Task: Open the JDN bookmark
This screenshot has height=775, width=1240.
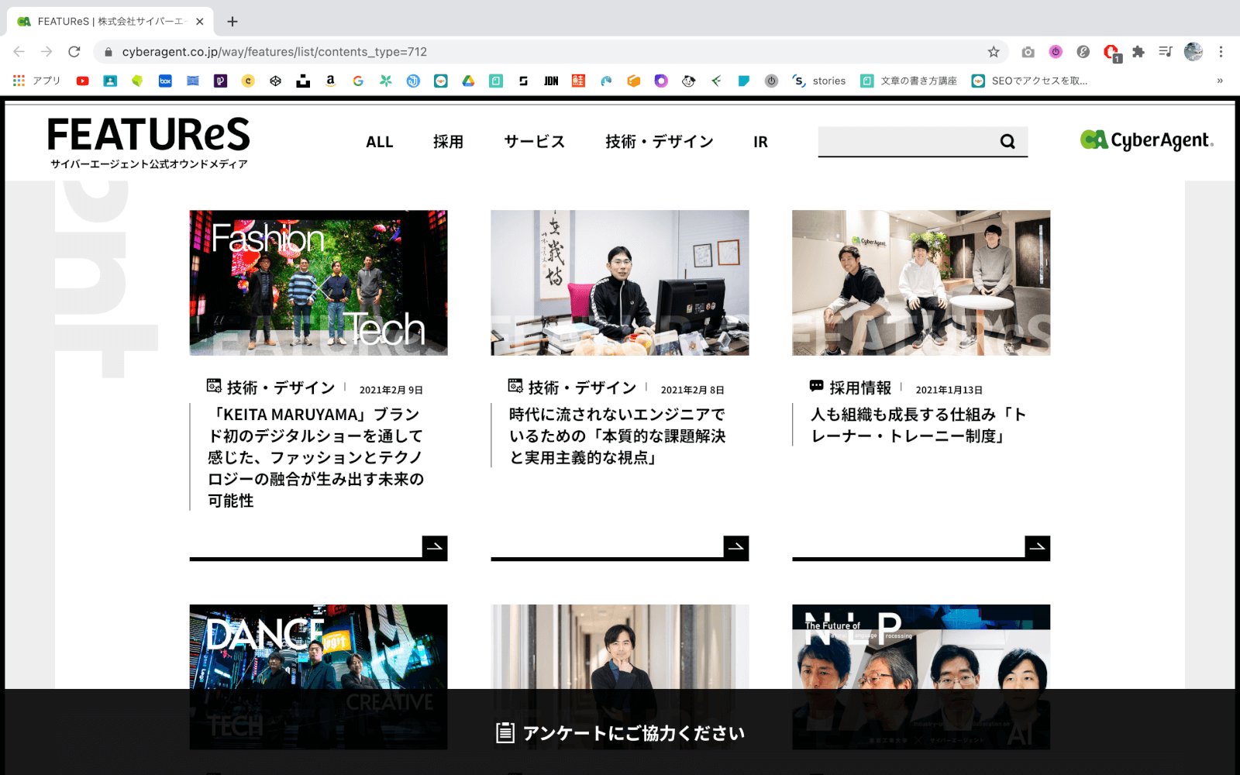Action: click(551, 81)
